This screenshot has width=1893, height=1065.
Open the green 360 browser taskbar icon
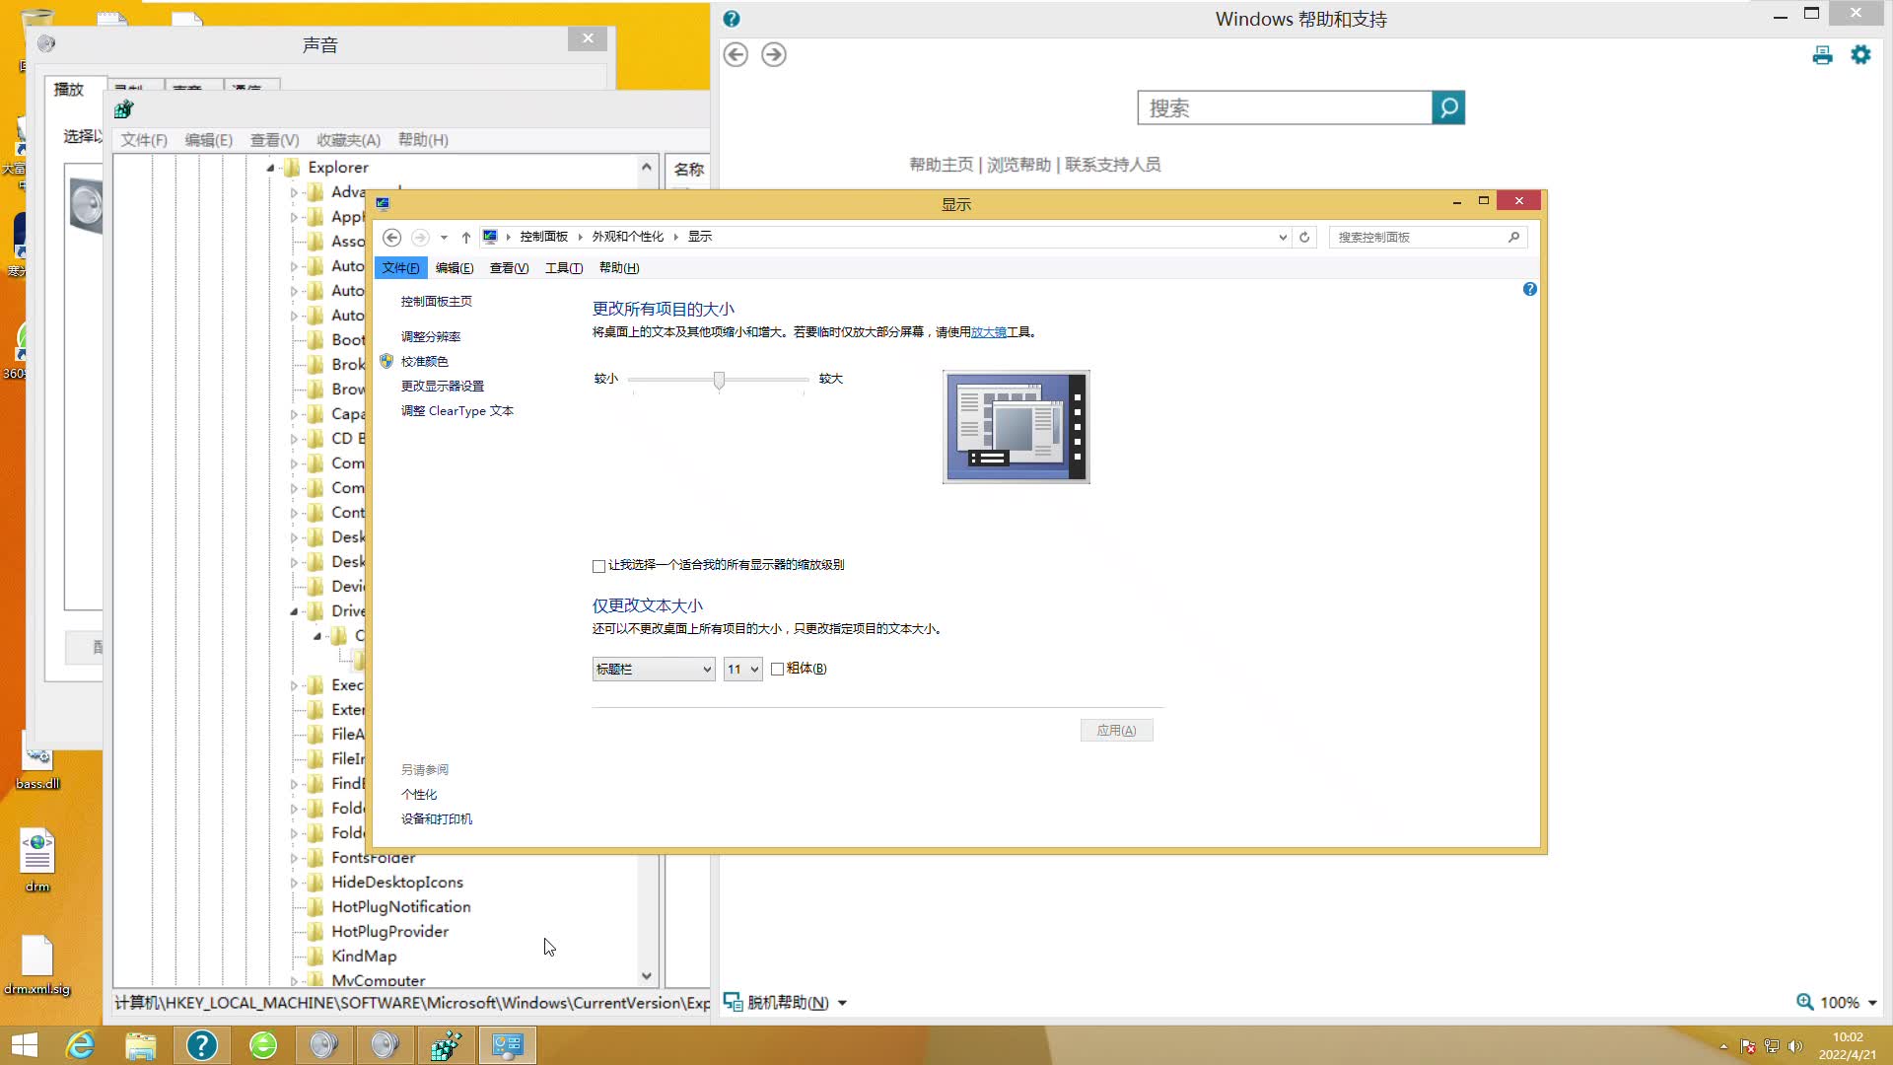[263, 1045]
